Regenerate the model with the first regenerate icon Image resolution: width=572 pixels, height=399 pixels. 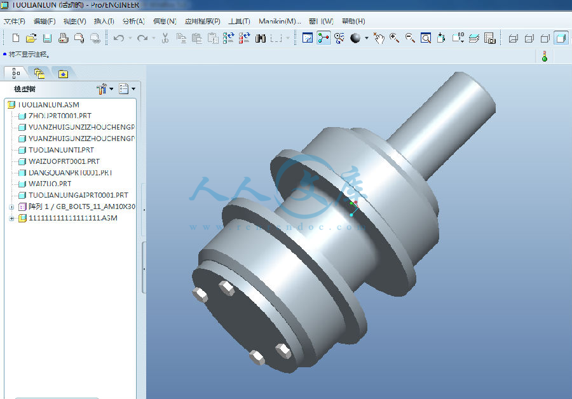(x=228, y=38)
